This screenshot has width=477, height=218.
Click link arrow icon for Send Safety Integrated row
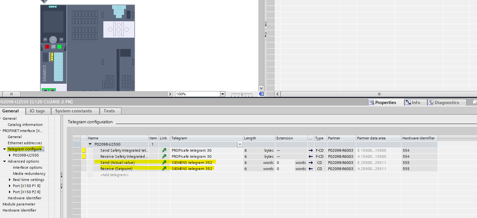[x=164, y=150]
